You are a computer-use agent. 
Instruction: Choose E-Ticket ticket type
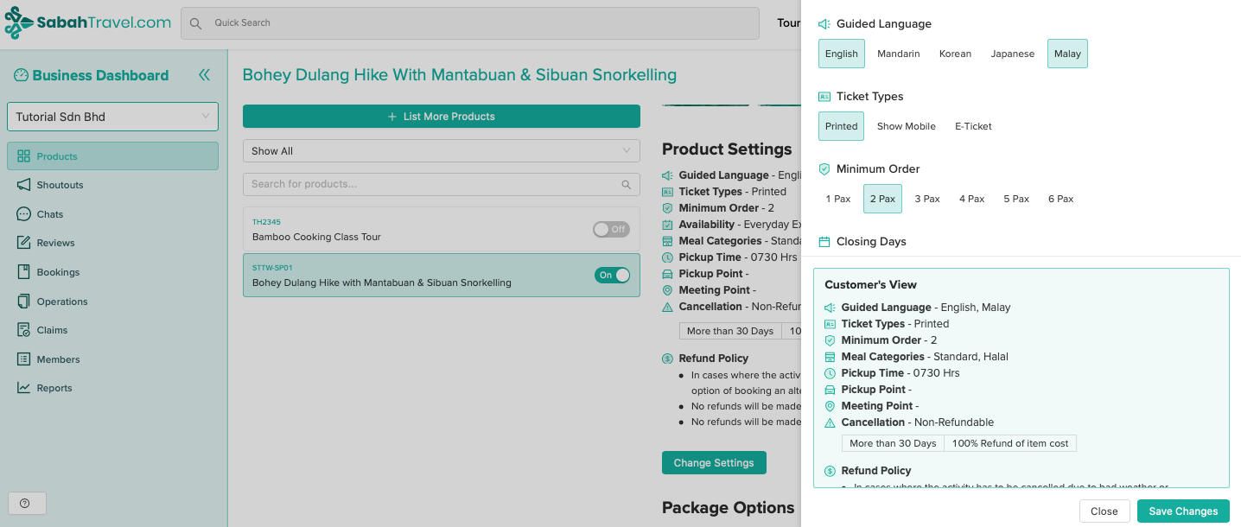coord(973,126)
